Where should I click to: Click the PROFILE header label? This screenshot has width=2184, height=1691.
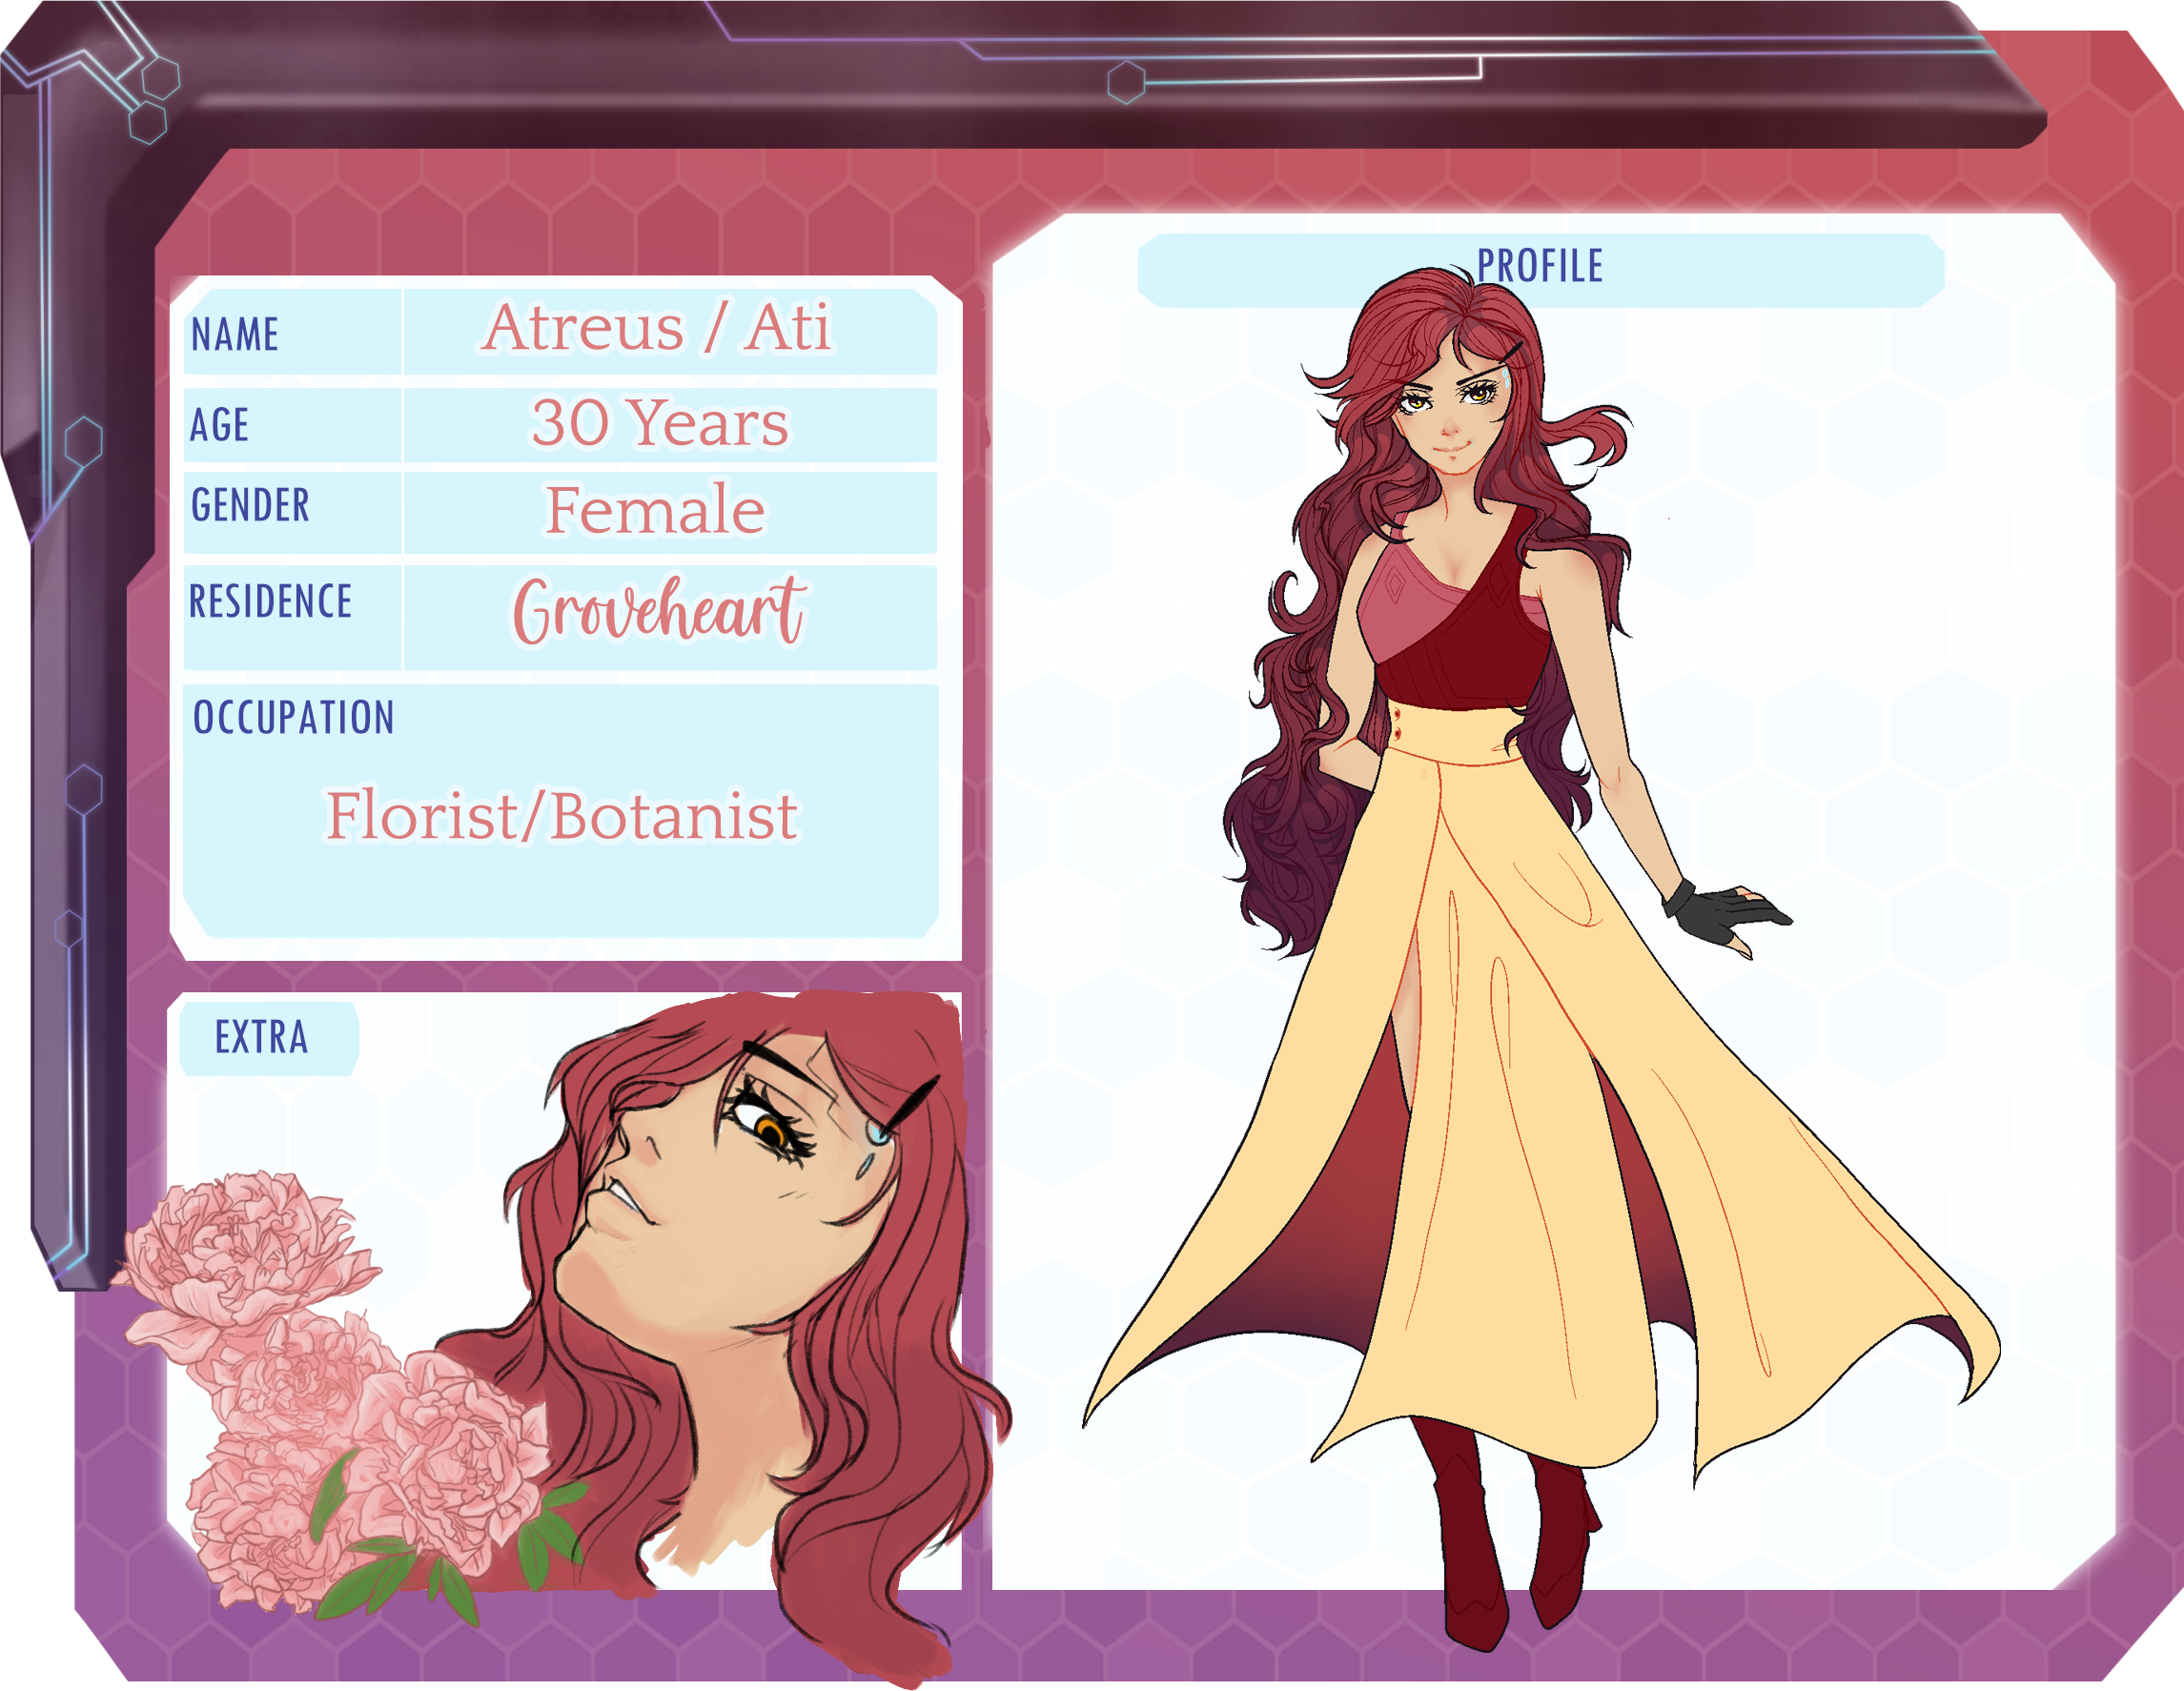coord(1540,266)
